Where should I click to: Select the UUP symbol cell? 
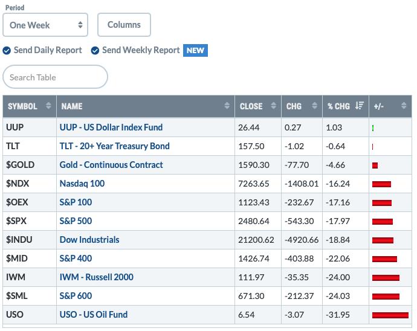pos(30,127)
